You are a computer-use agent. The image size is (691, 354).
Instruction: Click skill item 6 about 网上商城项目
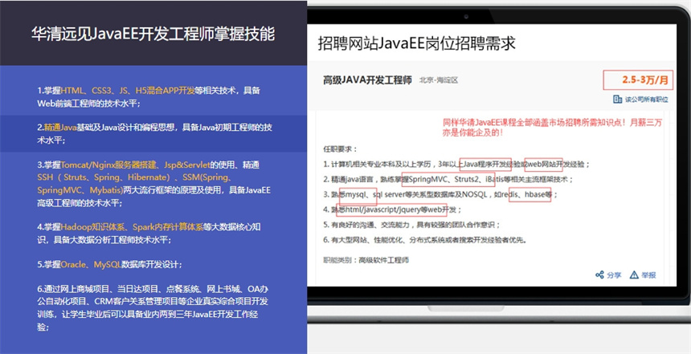(x=153, y=307)
